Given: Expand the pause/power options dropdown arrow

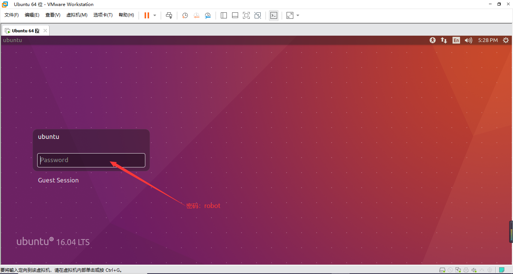Looking at the screenshot, I should (x=155, y=15).
